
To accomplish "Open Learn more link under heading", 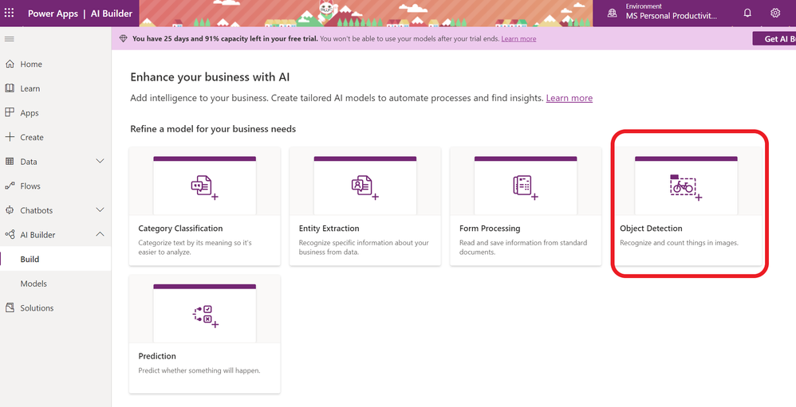I will click(x=569, y=98).
